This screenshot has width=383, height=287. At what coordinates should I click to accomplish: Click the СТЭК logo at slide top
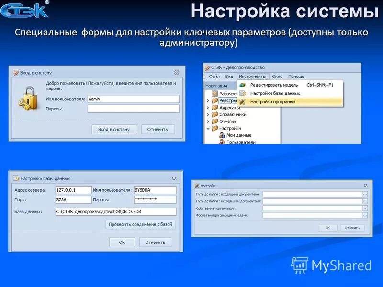[x=25, y=10]
